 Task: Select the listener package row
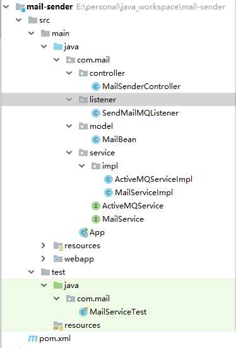(119, 100)
